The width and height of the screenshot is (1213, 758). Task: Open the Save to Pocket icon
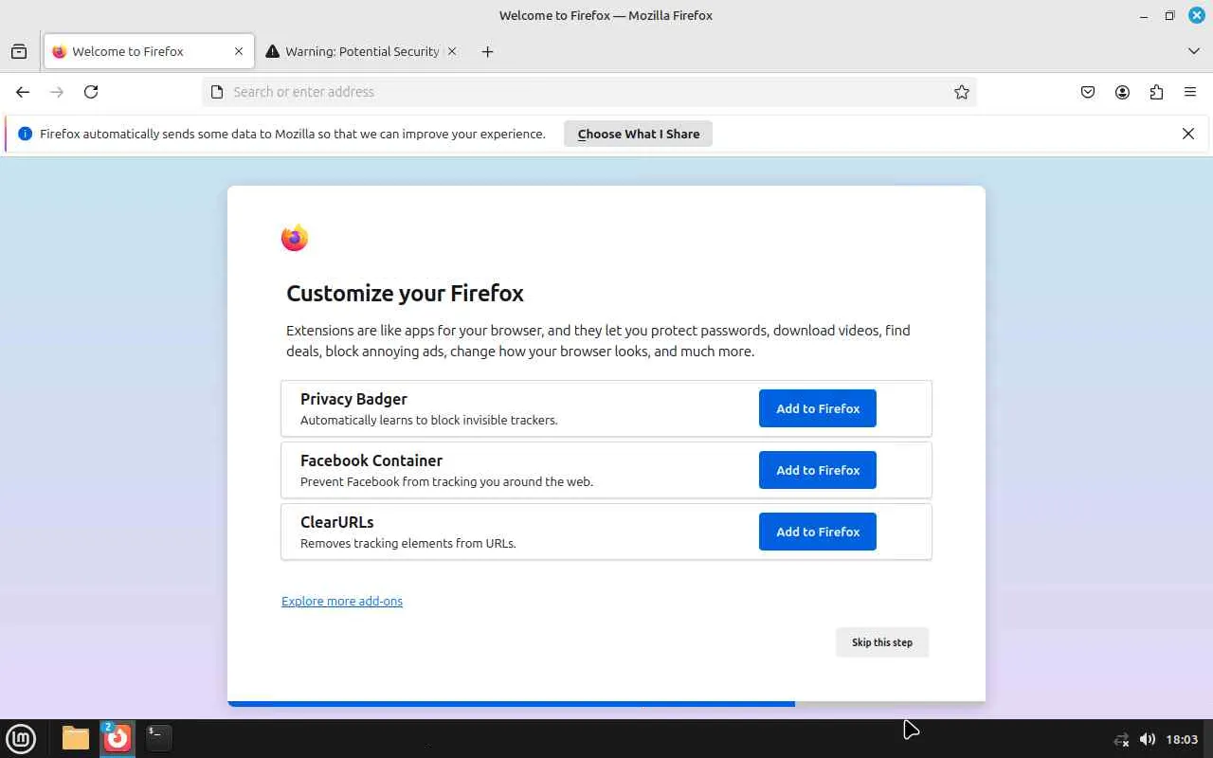click(x=1088, y=92)
